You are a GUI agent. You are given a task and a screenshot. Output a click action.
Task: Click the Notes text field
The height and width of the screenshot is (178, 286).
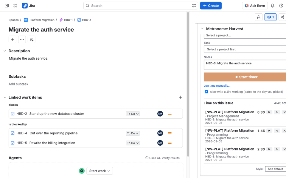[245, 65]
